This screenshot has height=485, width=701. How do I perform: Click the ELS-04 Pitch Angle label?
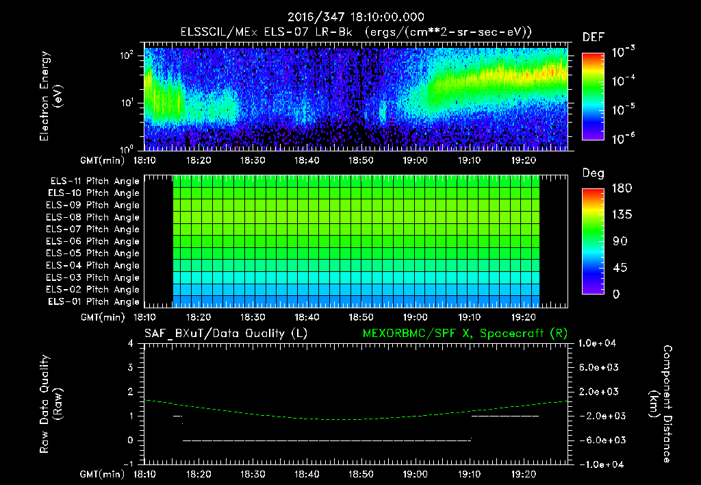click(x=93, y=265)
